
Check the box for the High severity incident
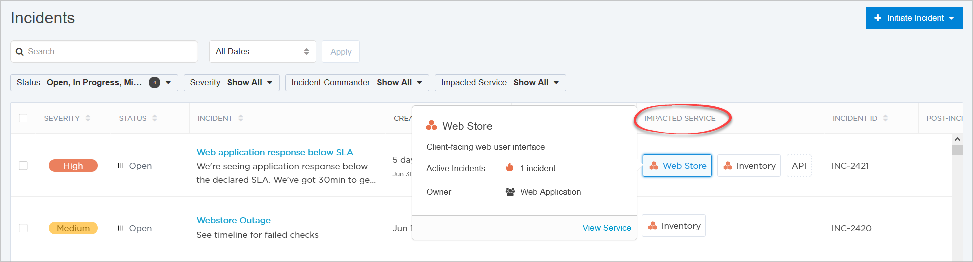[x=23, y=165]
